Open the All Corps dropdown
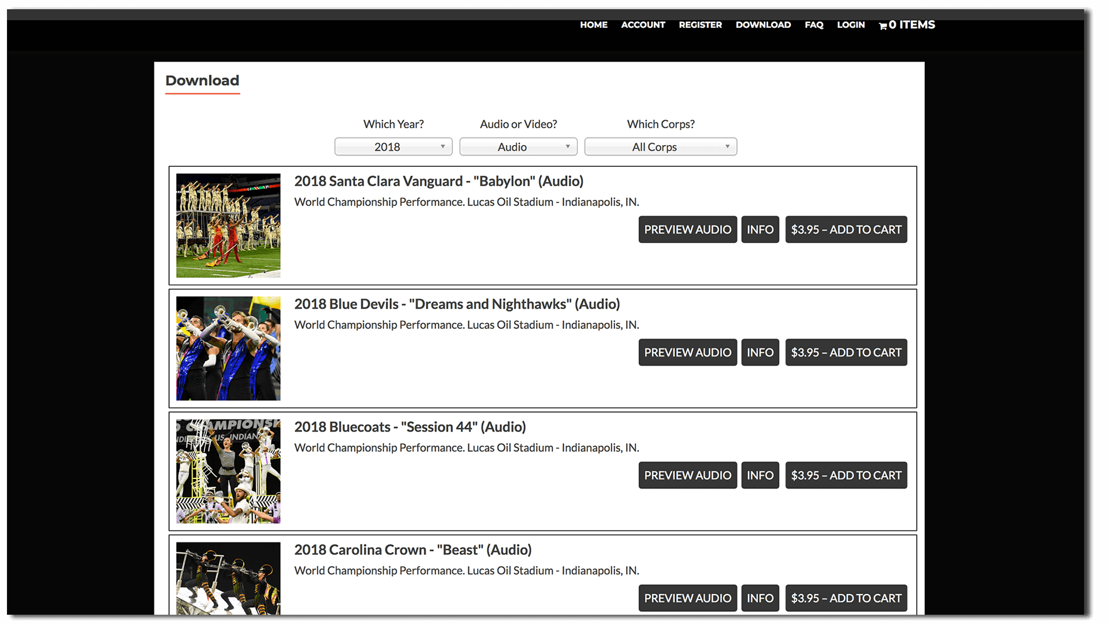 tap(660, 147)
